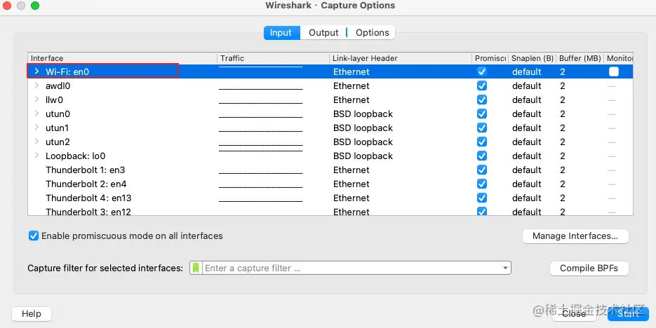Select the Thunderbolt 2: en4 row
Image resolution: width=656 pixels, height=328 pixels.
(x=330, y=184)
